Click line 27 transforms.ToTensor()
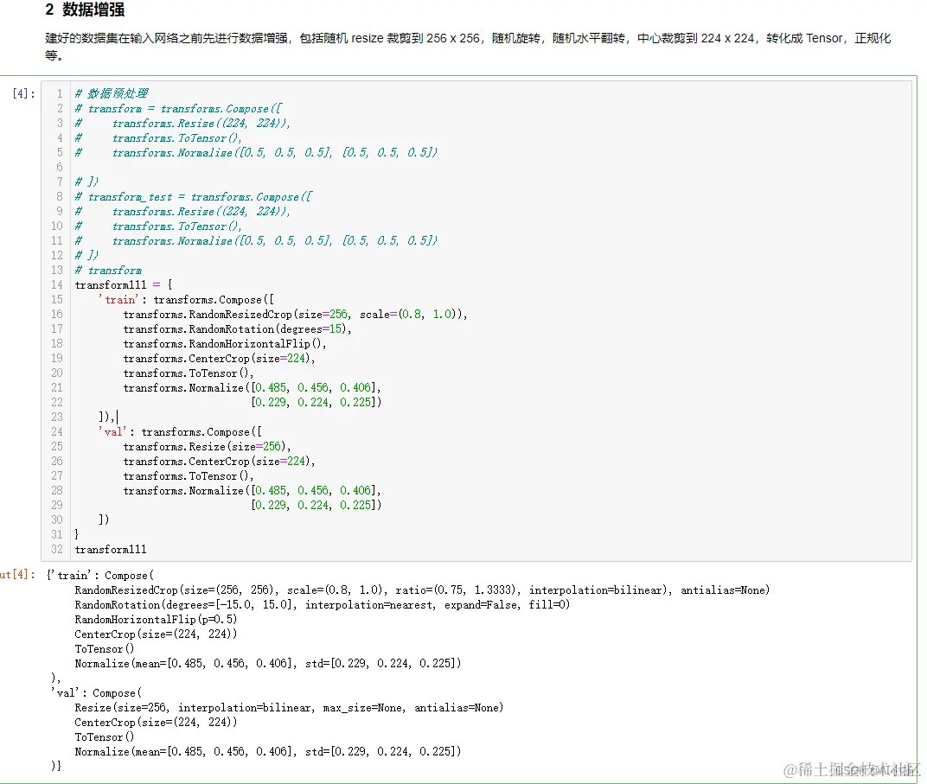Viewport: 927px width, 784px height. pyautogui.click(x=188, y=476)
